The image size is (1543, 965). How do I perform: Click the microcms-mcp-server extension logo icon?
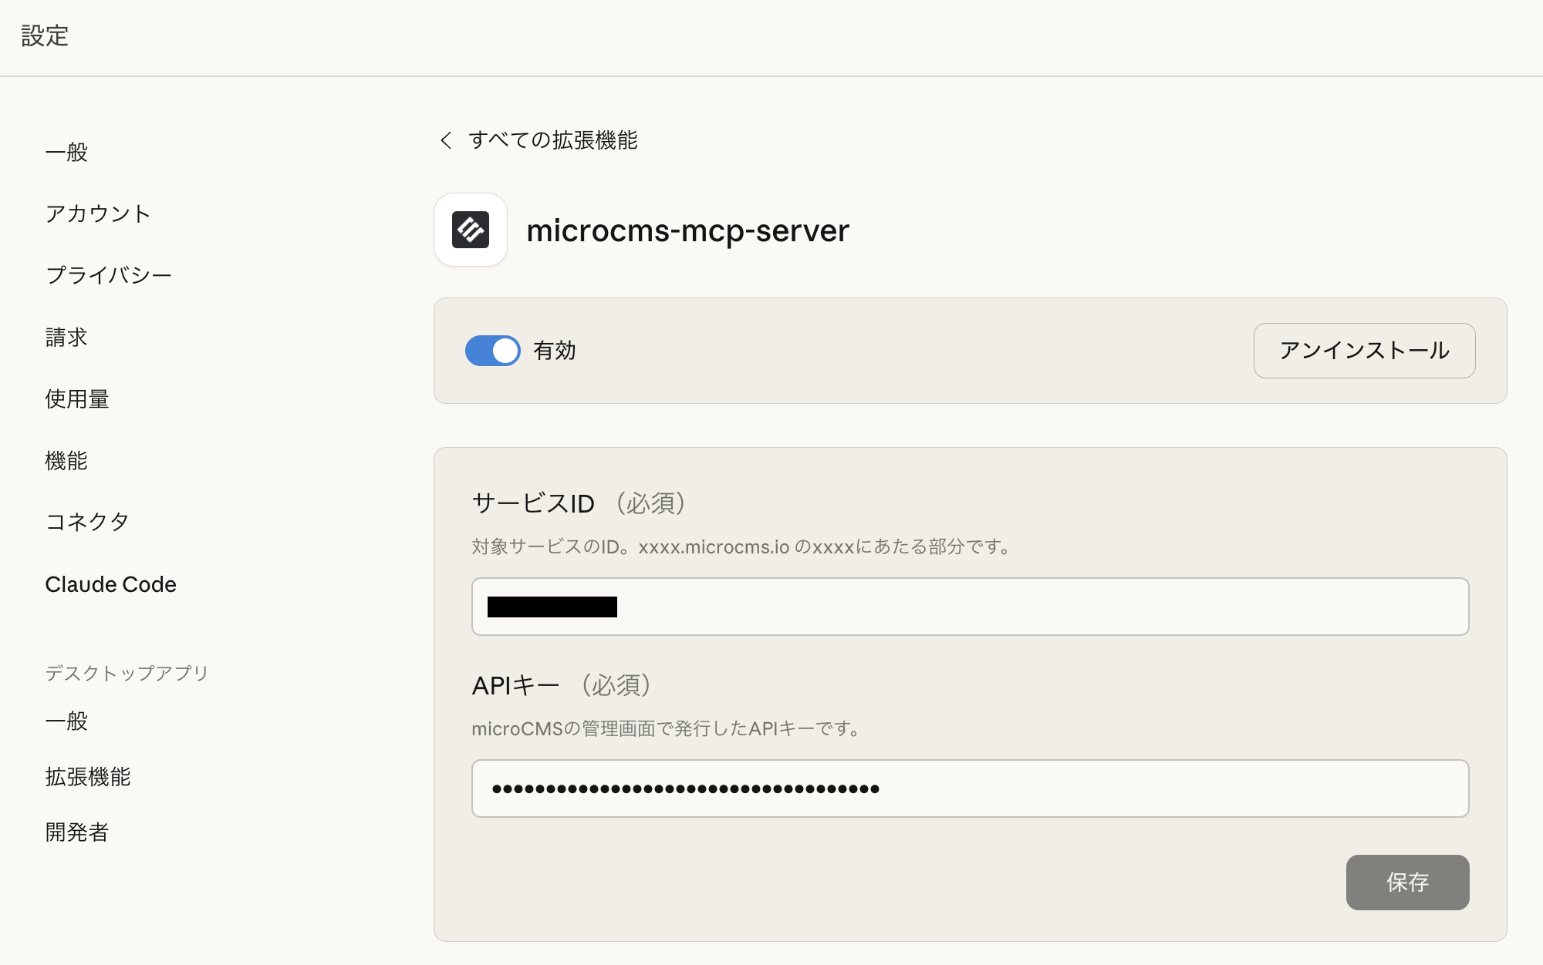click(x=470, y=230)
